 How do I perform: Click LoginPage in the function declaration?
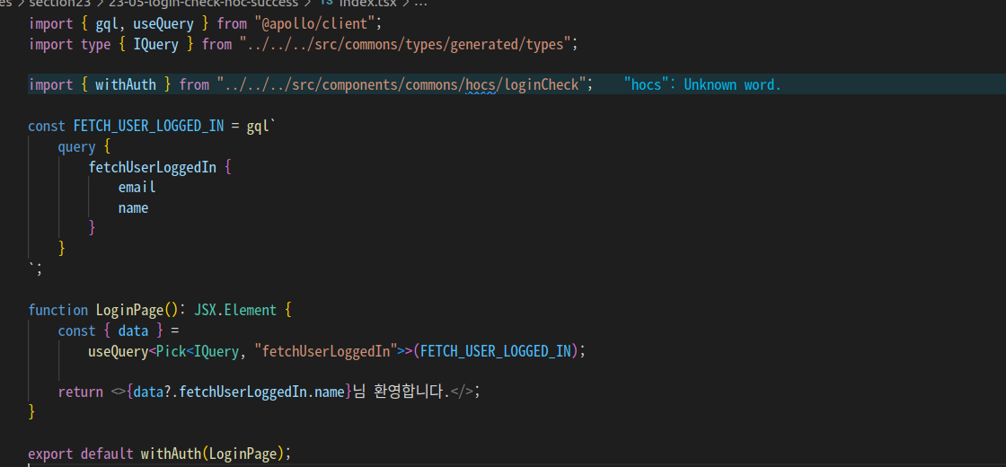pos(129,311)
